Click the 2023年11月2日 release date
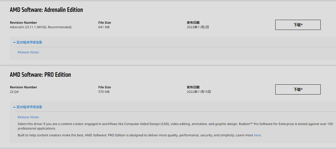Viewport: 336px width, 149px height. pyautogui.click(x=198, y=27)
